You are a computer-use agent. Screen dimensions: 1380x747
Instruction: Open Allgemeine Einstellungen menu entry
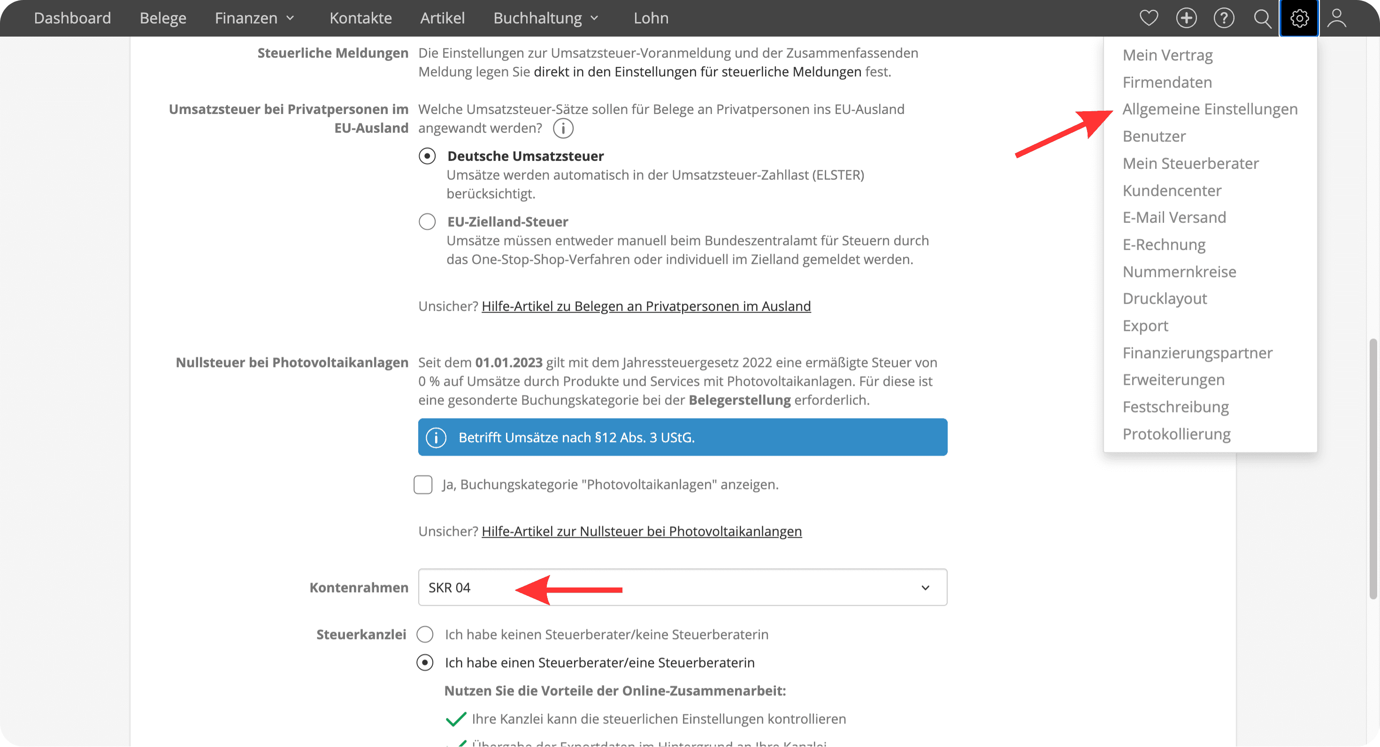click(1210, 109)
